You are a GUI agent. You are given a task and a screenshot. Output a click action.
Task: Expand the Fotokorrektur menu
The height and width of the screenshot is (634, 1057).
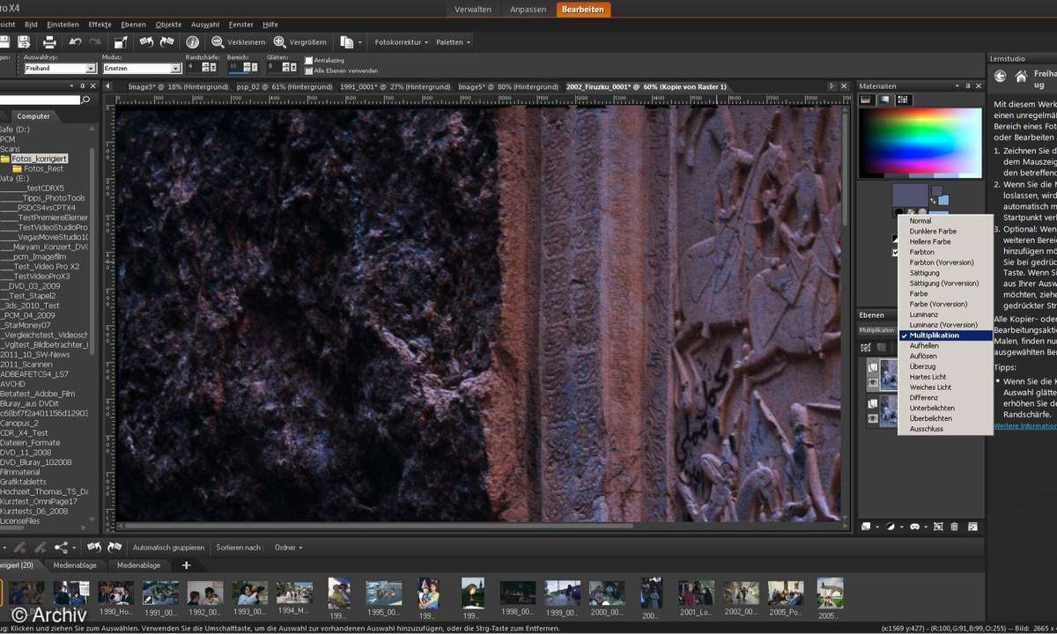pyautogui.click(x=401, y=42)
